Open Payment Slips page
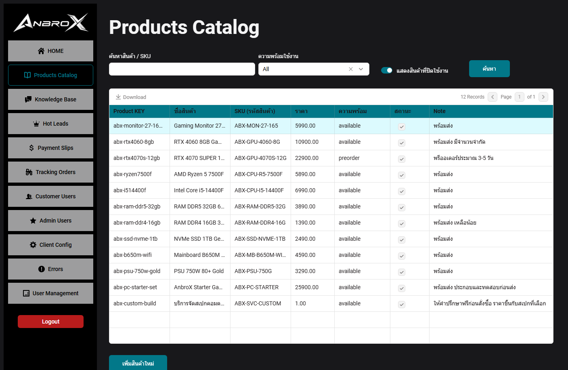Screen dimensions: 568x370 [50, 148]
